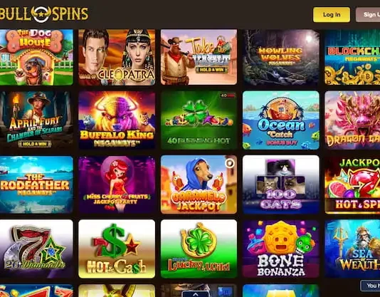
Task: Launch the Hot & Cash game
Action: 117,249
